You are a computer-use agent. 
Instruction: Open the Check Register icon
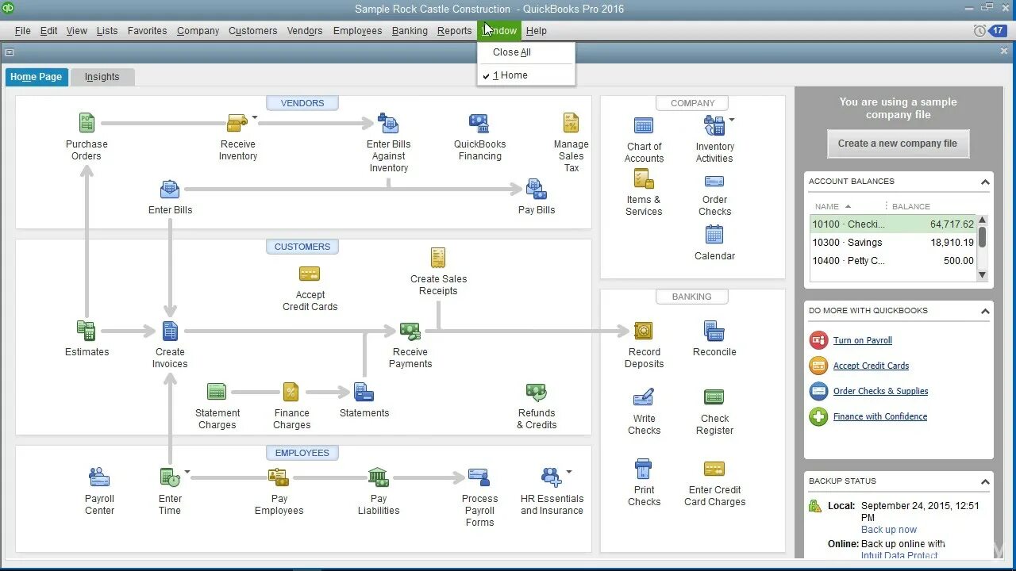tap(714, 397)
